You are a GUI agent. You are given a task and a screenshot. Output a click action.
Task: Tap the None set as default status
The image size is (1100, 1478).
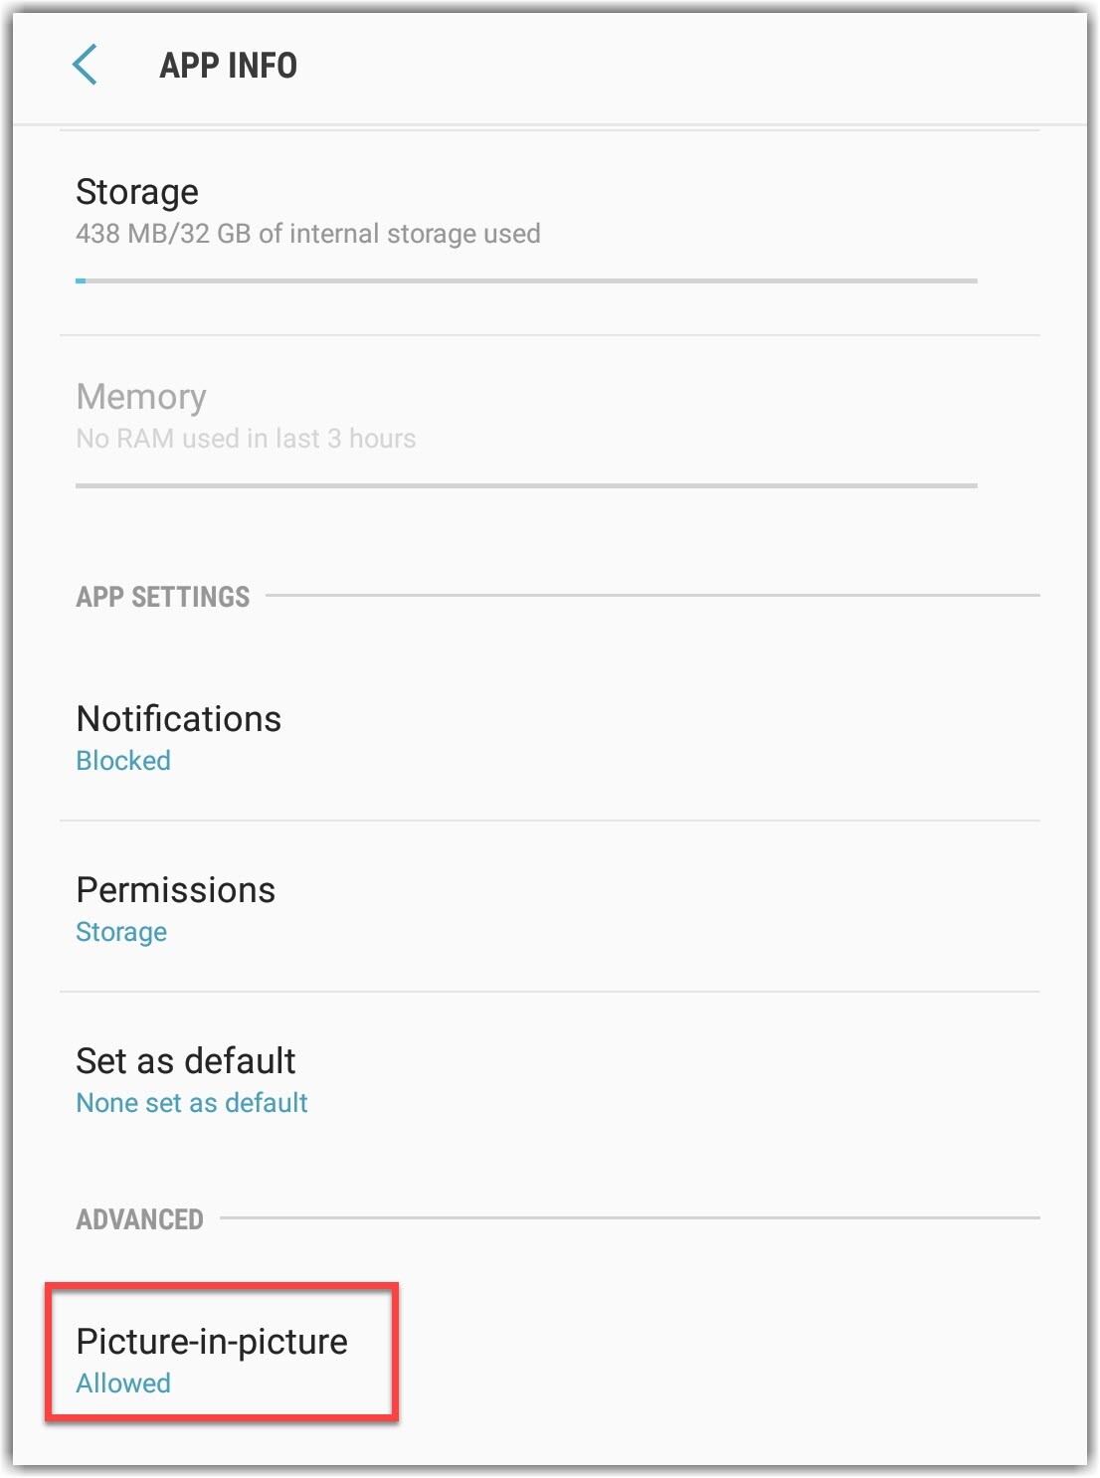click(192, 1103)
